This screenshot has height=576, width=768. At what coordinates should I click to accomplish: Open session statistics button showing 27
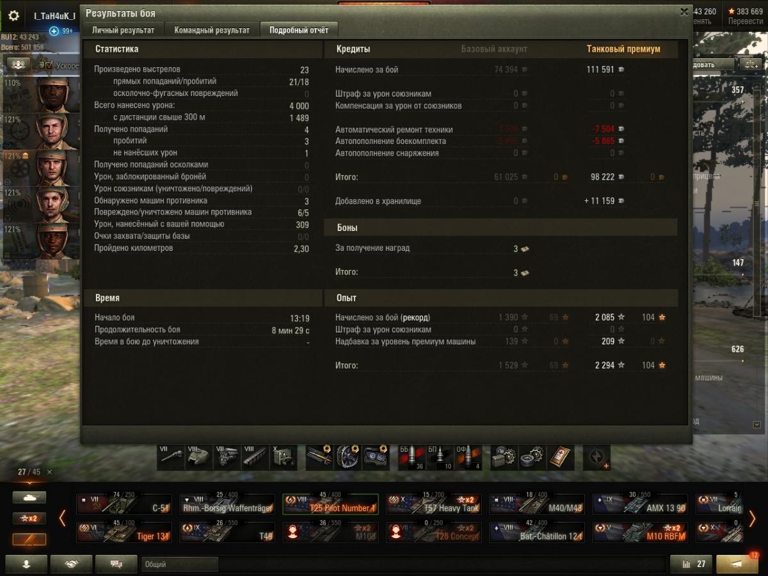coord(691,564)
